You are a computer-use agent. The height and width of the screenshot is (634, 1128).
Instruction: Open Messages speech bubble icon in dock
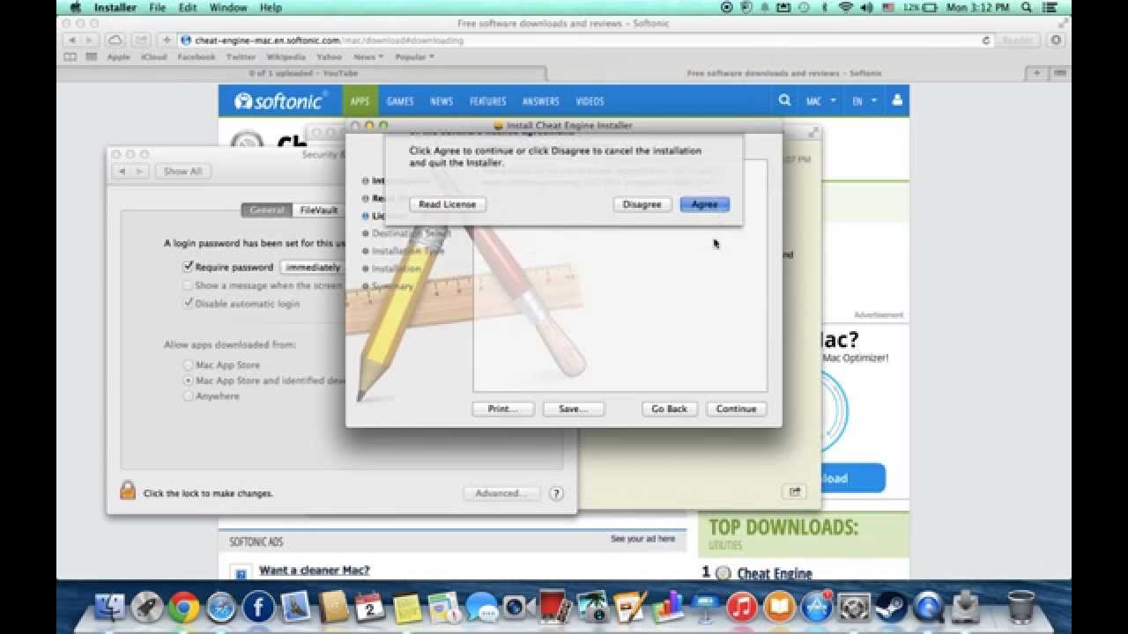click(x=482, y=607)
